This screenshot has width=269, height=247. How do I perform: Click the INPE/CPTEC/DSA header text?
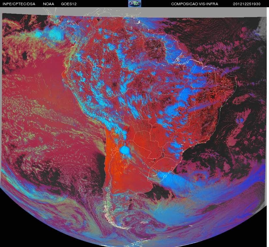19,4
